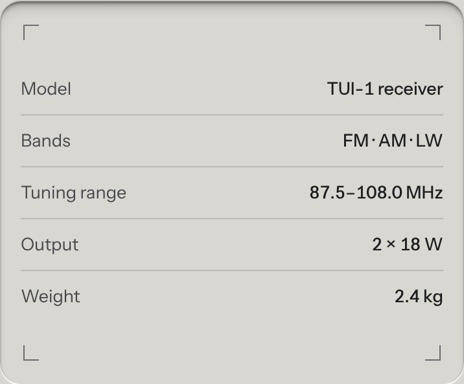The image size is (464, 384).
Task: Select the Tuning range label
Action: 74,193
